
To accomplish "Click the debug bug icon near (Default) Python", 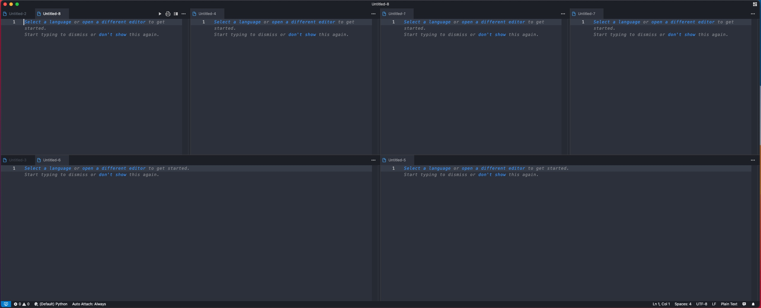I will (x=35, y=304).
